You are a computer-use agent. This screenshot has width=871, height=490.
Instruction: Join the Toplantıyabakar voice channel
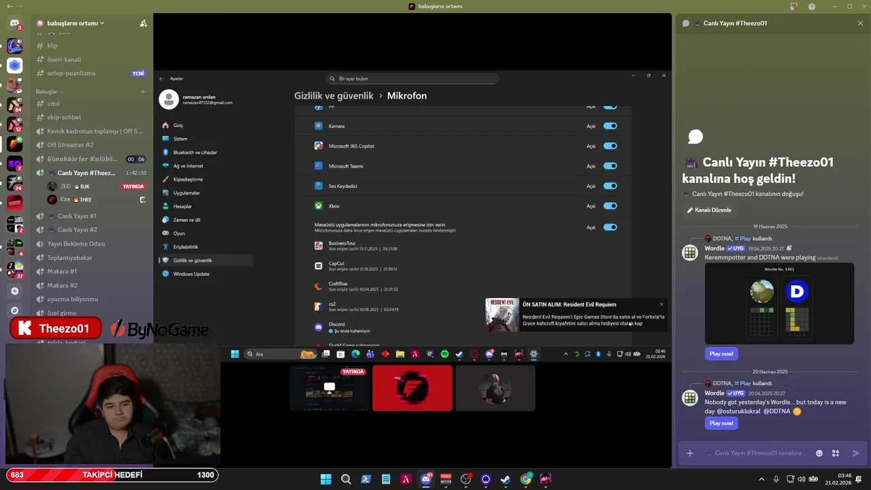click(92, 258)
